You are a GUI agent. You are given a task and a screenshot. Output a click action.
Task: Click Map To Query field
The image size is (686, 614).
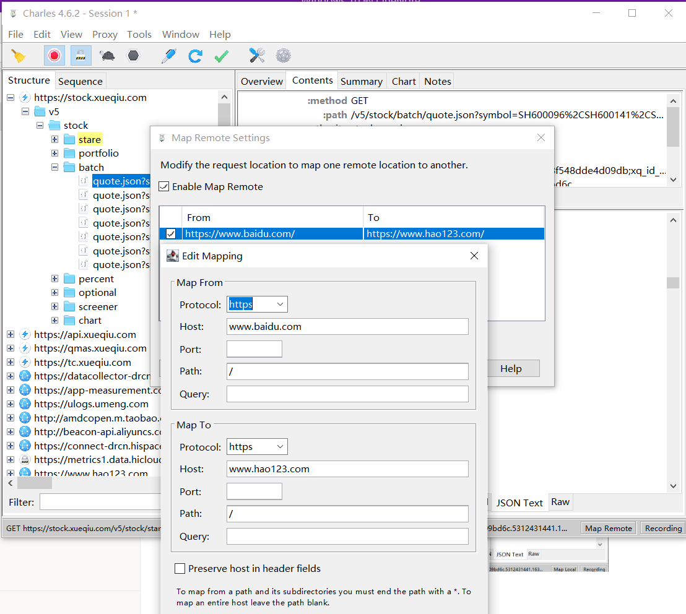(x=347, y=536)
